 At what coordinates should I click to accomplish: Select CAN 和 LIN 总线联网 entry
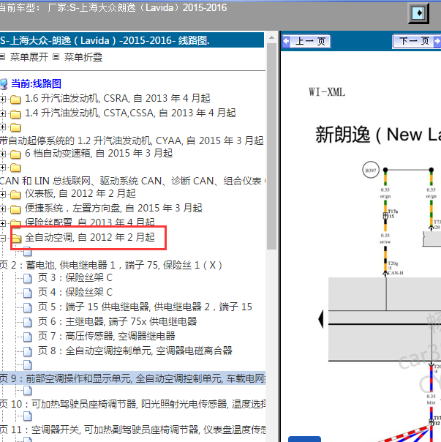[x=132, y=181]
